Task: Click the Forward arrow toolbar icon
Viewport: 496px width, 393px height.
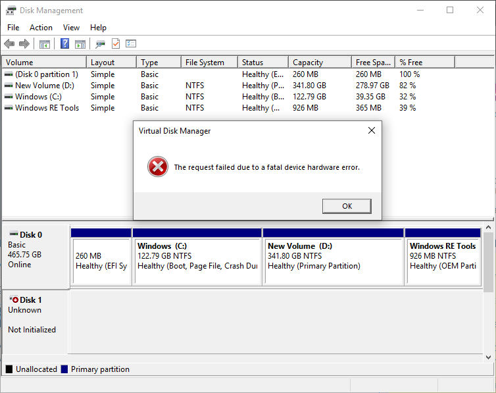Action: [24, 43]
